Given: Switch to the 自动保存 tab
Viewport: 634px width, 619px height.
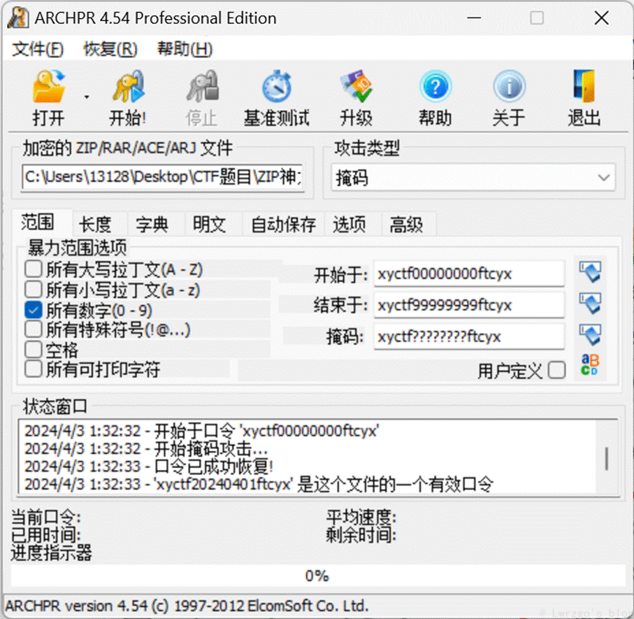Looking at the screenshot, I should [283, 225].
